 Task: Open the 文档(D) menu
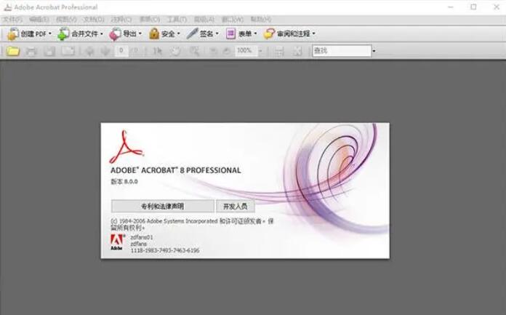coord(94,20)
